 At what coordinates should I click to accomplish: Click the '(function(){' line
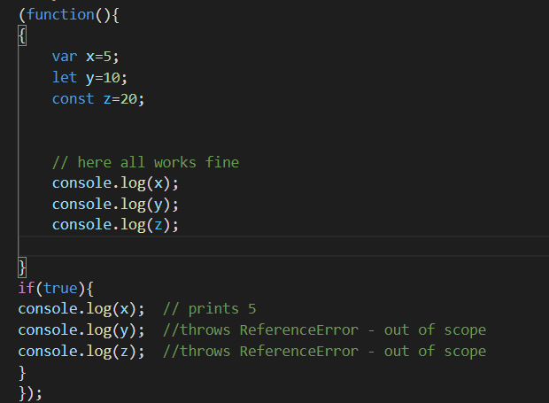click(x=69, y=15)
